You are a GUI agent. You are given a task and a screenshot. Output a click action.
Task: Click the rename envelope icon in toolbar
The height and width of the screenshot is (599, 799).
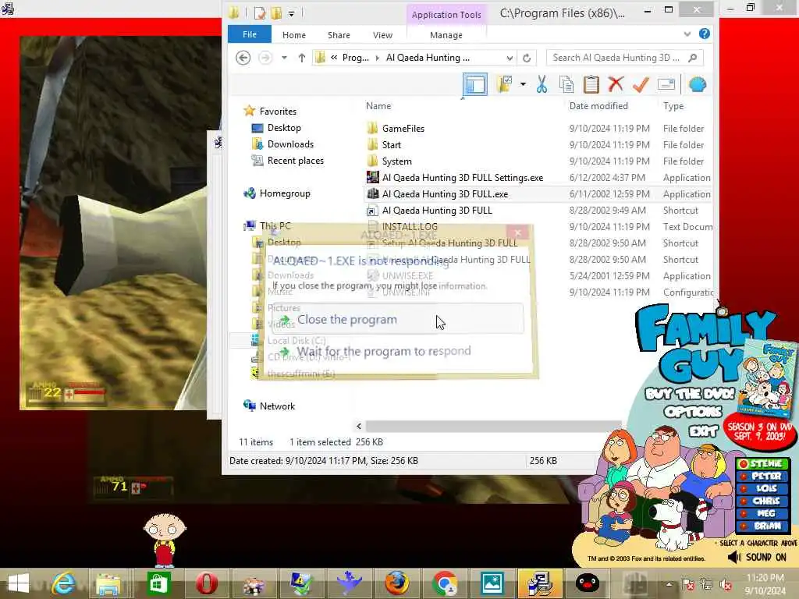tap(666, 84)
